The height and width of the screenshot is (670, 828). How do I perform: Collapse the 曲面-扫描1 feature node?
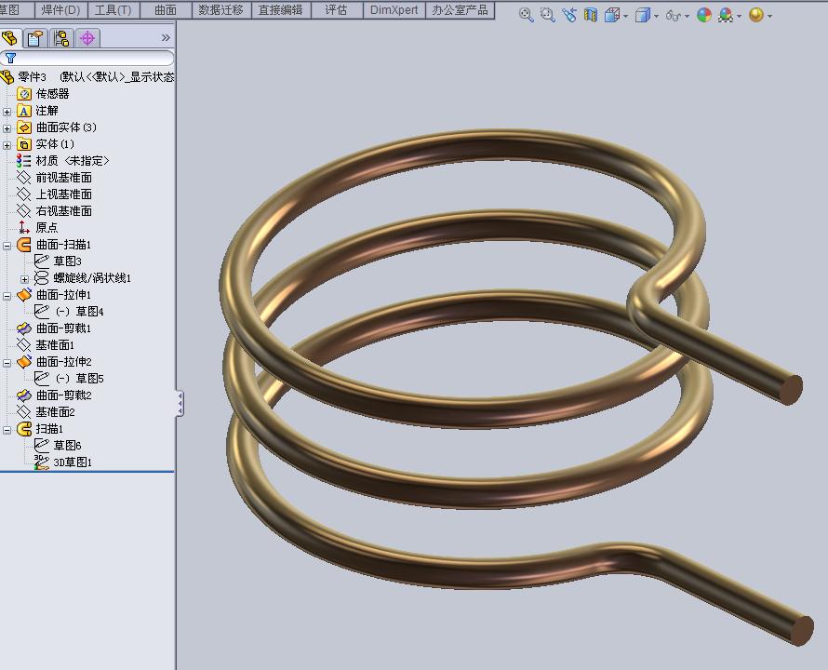(x=7, y=245)
